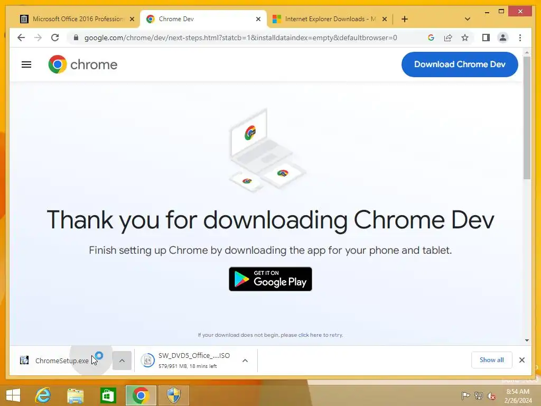Open the Windows Start button

(x=13, y=395)
